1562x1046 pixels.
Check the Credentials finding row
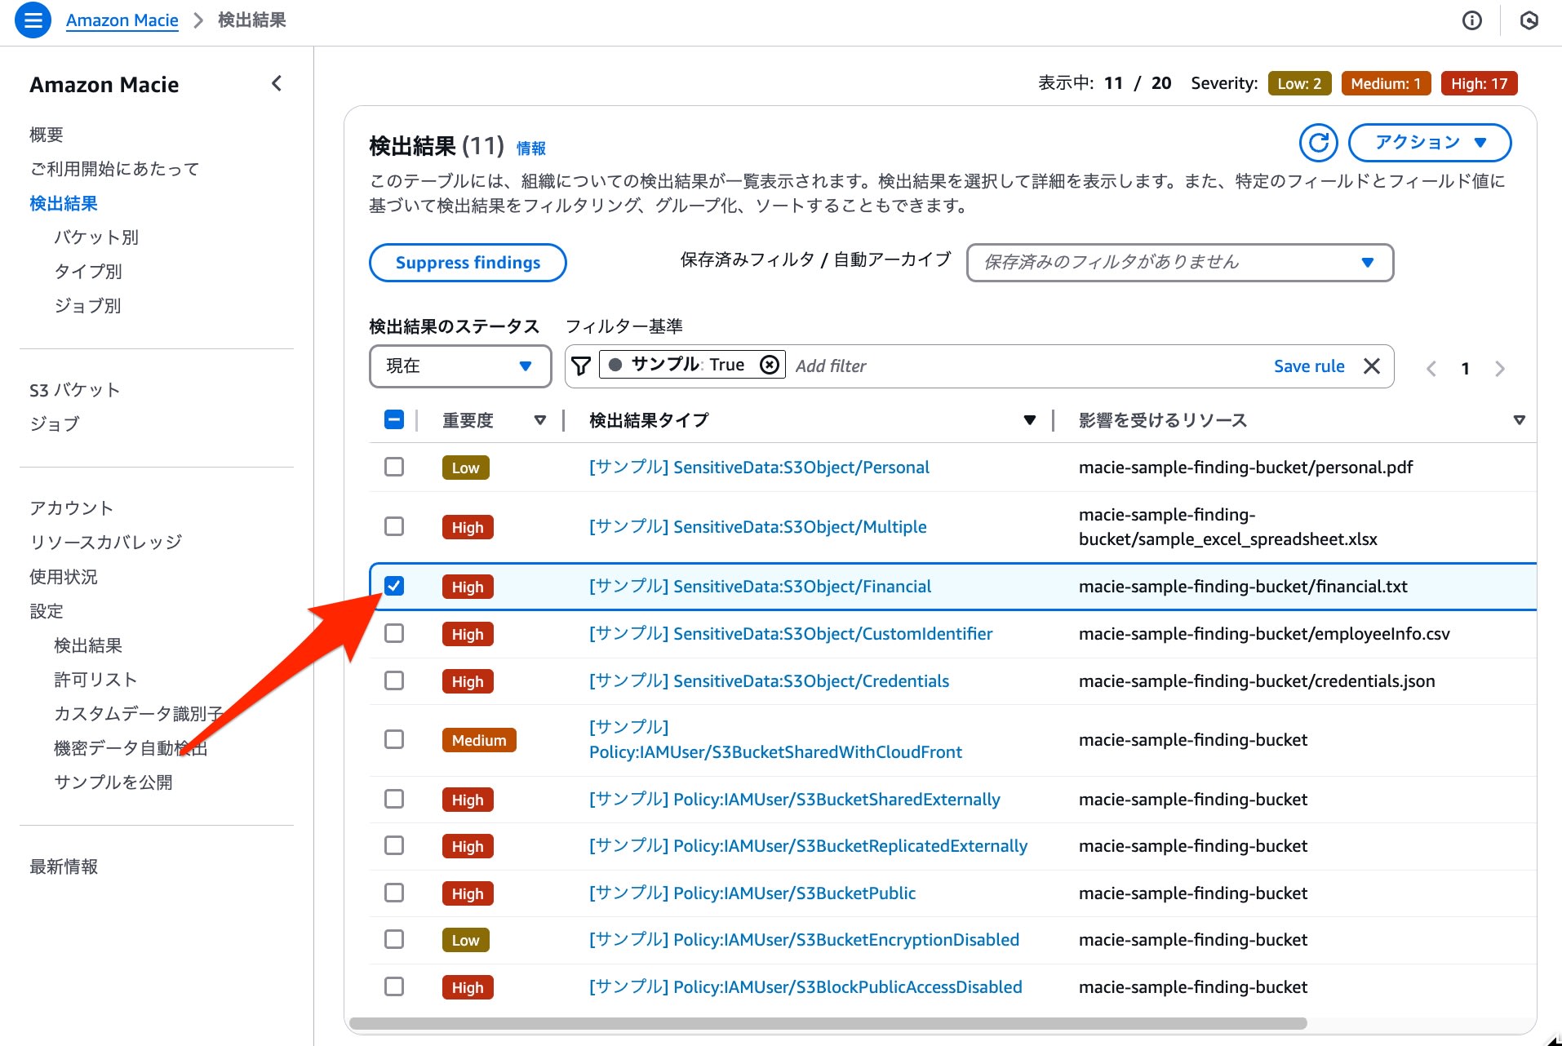pyautogui.click(x=394, y=680)
